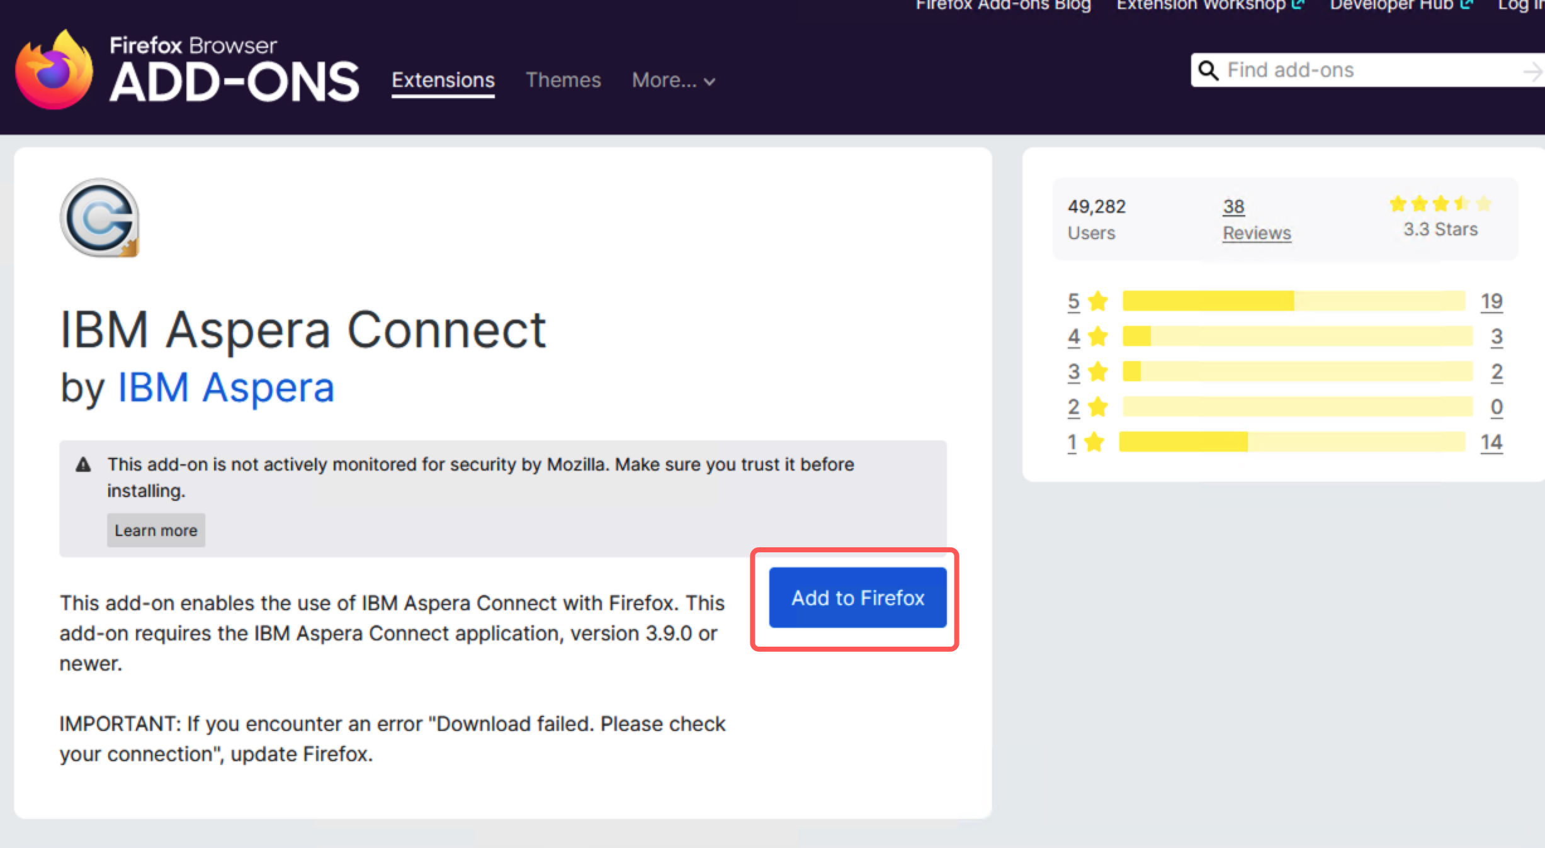Screen dimensions: 1545x848
Task: Open the 3 four-star reviews count
Action: [x=1497, y=337]
